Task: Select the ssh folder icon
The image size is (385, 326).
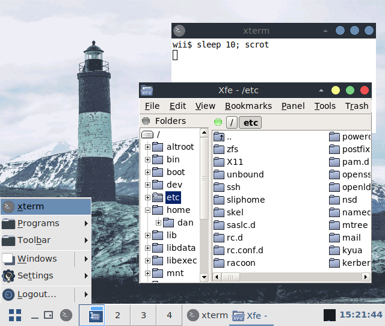Action: click(219, 187)
